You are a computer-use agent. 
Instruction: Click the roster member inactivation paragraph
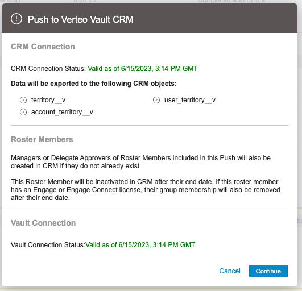tap(146, 190)
